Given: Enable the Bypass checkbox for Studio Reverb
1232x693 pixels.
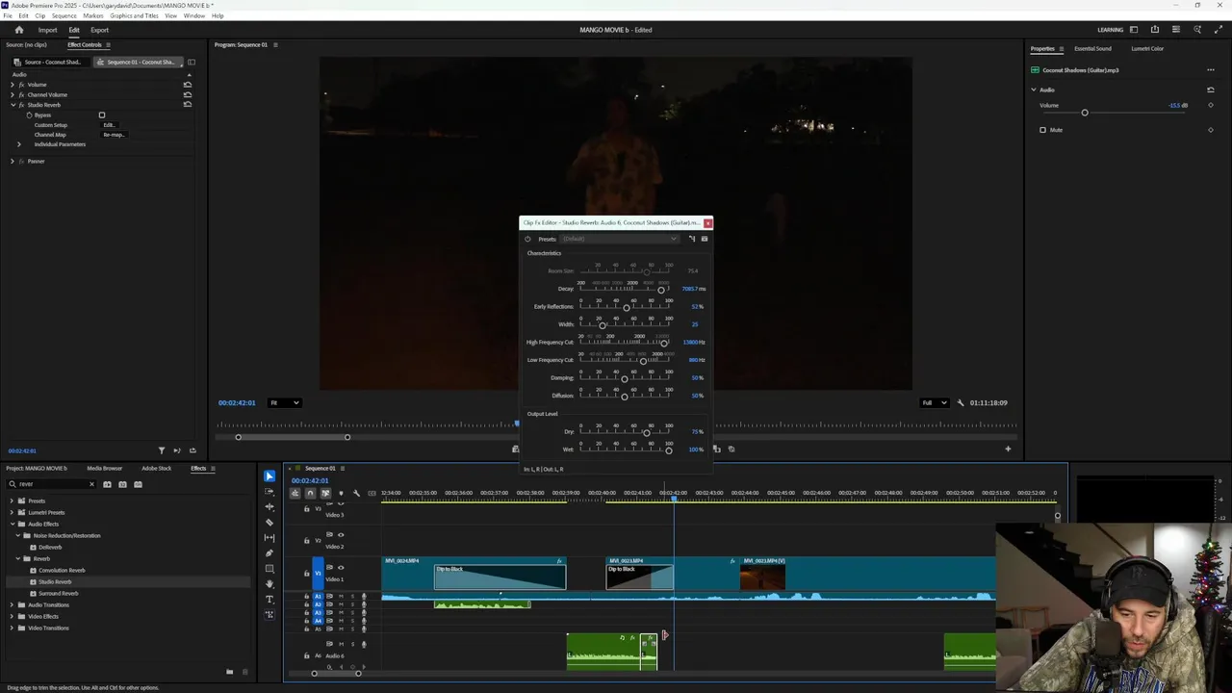Looking at the screenshot, I should pos(102,115).
